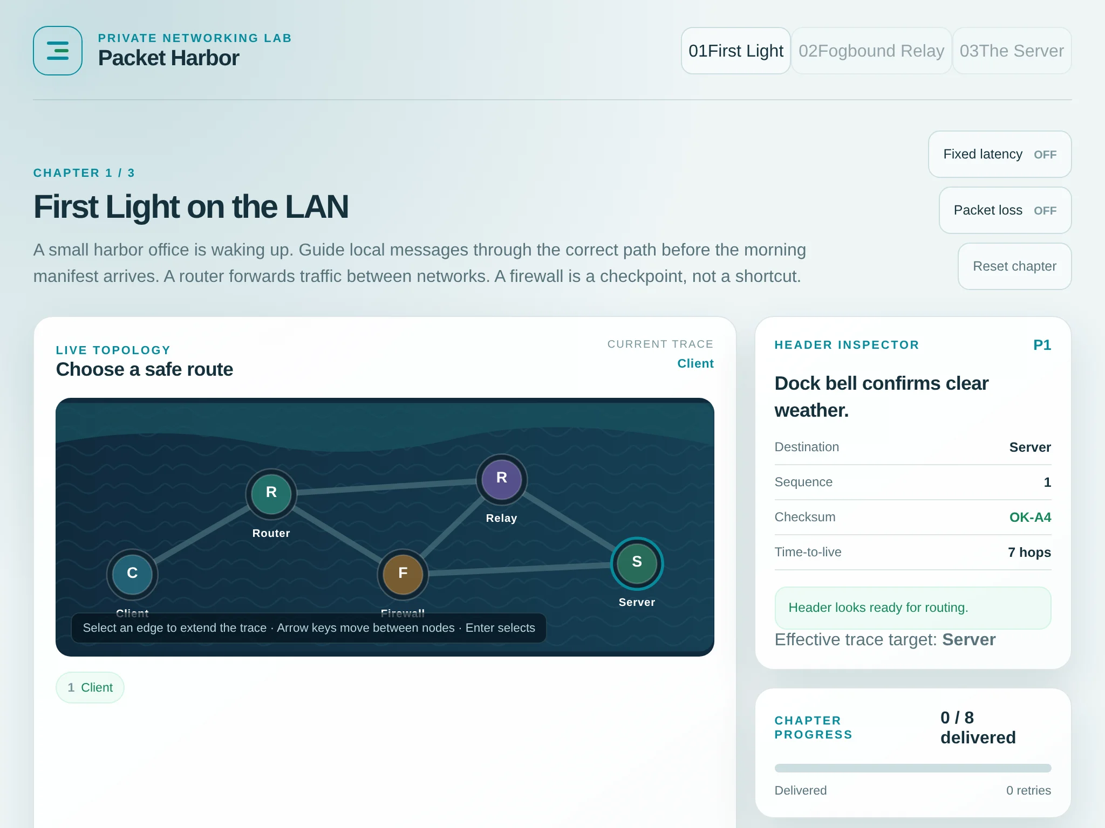Go to 03 The Server tab

tap(1012, 51)
